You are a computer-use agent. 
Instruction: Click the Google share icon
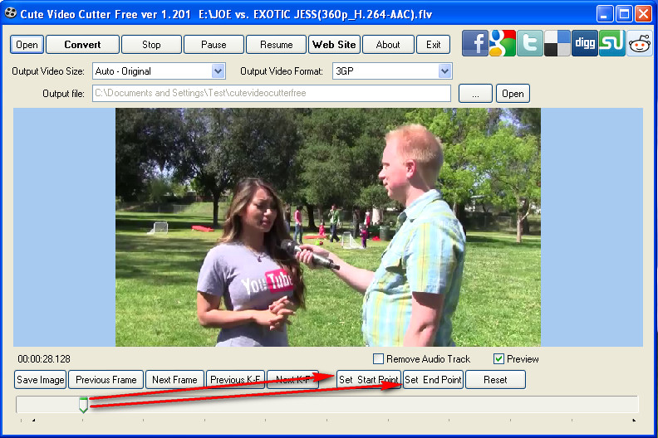(x=503, y=43)
